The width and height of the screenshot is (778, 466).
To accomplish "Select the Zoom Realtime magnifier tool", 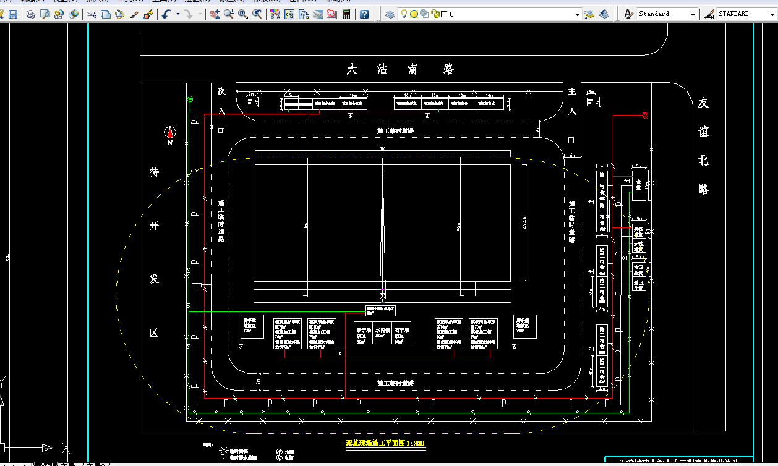I will tap(228, 14).
